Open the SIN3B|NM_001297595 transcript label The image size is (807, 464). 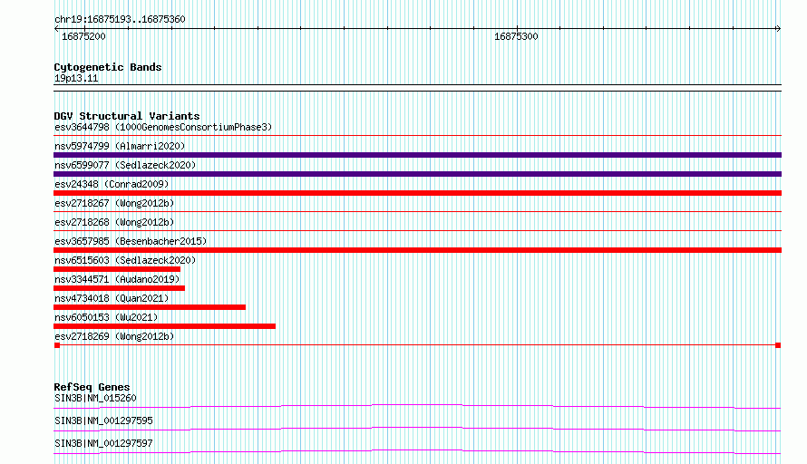[x=103, y=420]
